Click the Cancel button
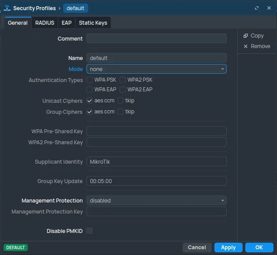Viewport: 277px width, 255px height. pos(197,247)
